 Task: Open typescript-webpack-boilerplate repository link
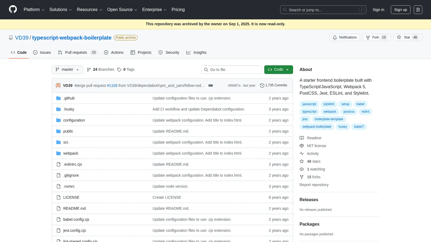72,38
